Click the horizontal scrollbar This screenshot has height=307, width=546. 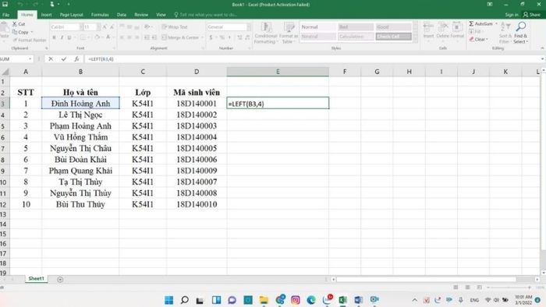[x=426, y=279]
